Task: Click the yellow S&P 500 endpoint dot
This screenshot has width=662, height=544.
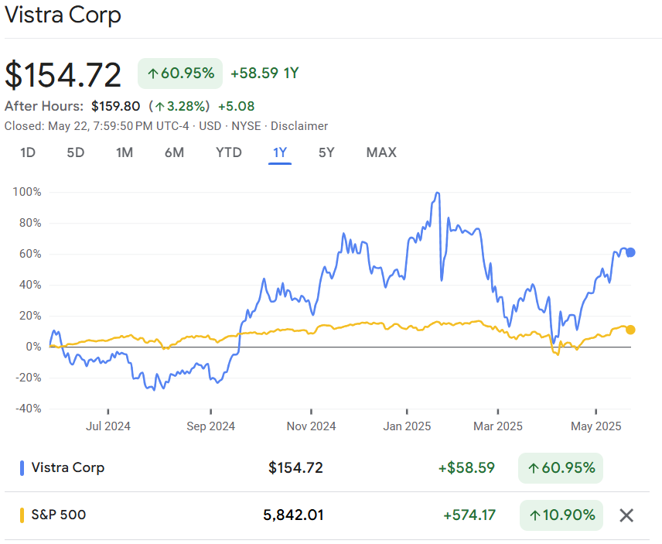Action: click(x=630, y=330)
